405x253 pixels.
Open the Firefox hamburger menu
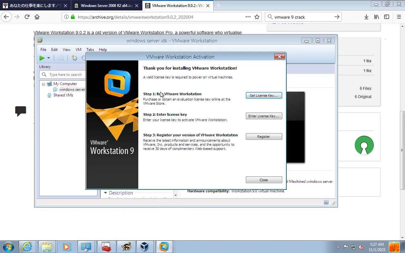click(399, 17)
